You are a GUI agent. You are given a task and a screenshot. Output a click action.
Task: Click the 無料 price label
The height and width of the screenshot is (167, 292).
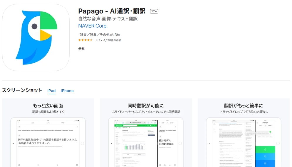[x=82, y=49]
